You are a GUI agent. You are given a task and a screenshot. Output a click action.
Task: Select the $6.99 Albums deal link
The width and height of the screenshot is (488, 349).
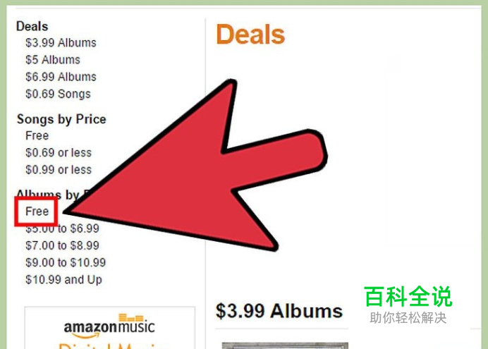[x=61, y=77]
